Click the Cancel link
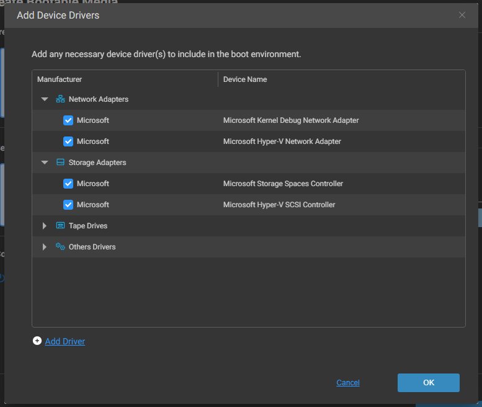 point(348,383)
